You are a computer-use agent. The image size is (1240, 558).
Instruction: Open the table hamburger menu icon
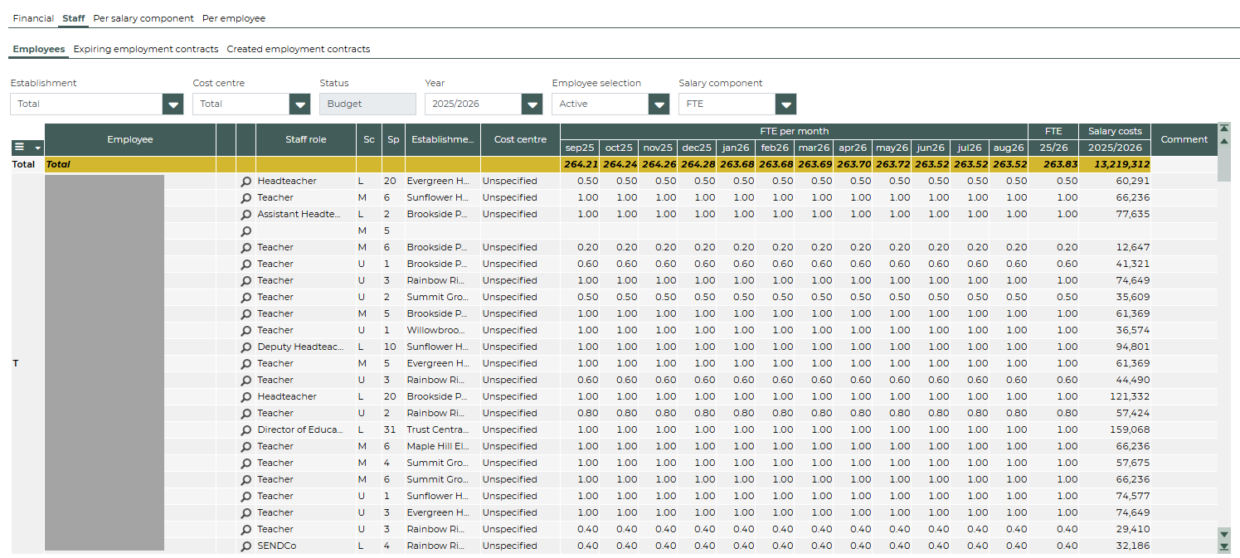[21, 147]
